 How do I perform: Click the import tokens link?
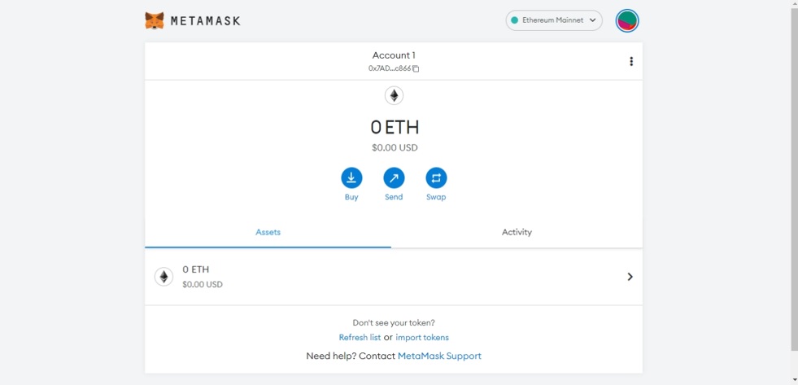point(422,337)
